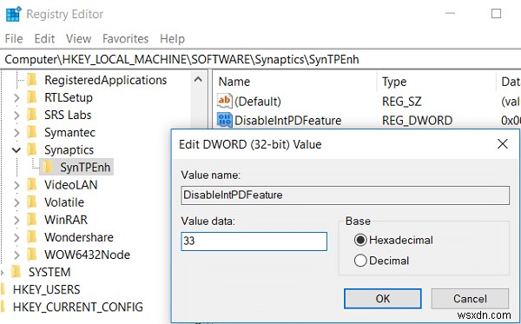Open the File menu
The height and width of the screenshot is (324, 521).
point(14,39)
